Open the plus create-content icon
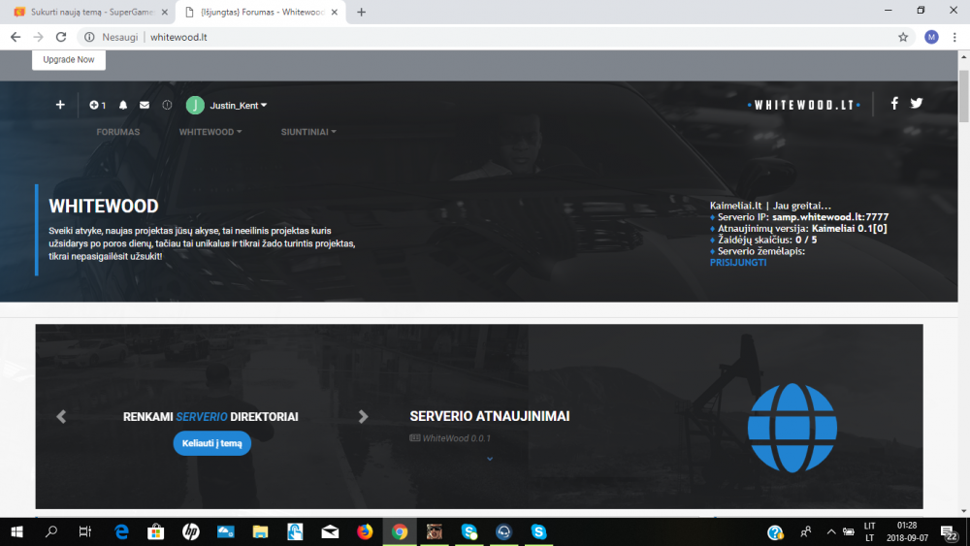 click(x=60, y=105)
